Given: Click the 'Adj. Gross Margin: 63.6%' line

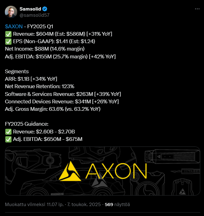Looking at the screenshot, I should tap(53, 109).
